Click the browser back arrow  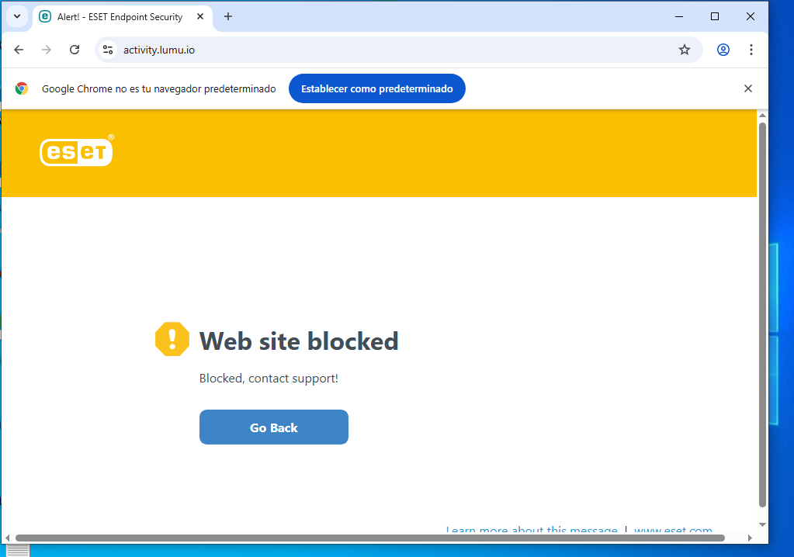point(19,50)
